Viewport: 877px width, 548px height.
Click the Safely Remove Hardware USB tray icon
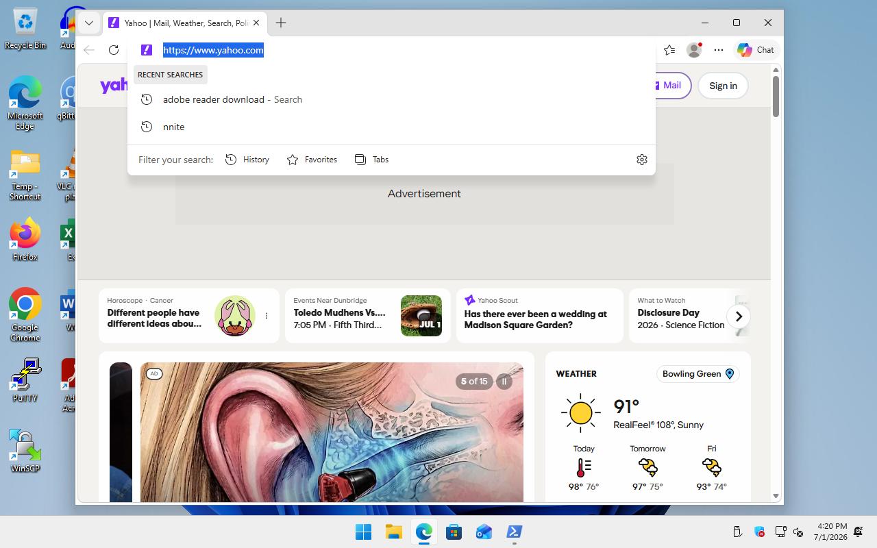click(738, 532)
